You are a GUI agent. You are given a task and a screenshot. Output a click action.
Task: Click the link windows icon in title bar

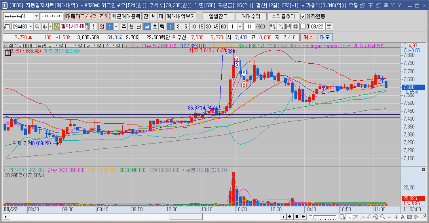point(363,5)
